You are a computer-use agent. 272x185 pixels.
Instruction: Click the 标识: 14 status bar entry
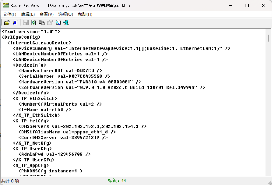pos(117,181)
